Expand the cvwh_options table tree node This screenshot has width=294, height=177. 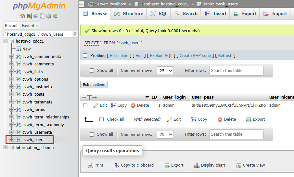coord(12,79)
